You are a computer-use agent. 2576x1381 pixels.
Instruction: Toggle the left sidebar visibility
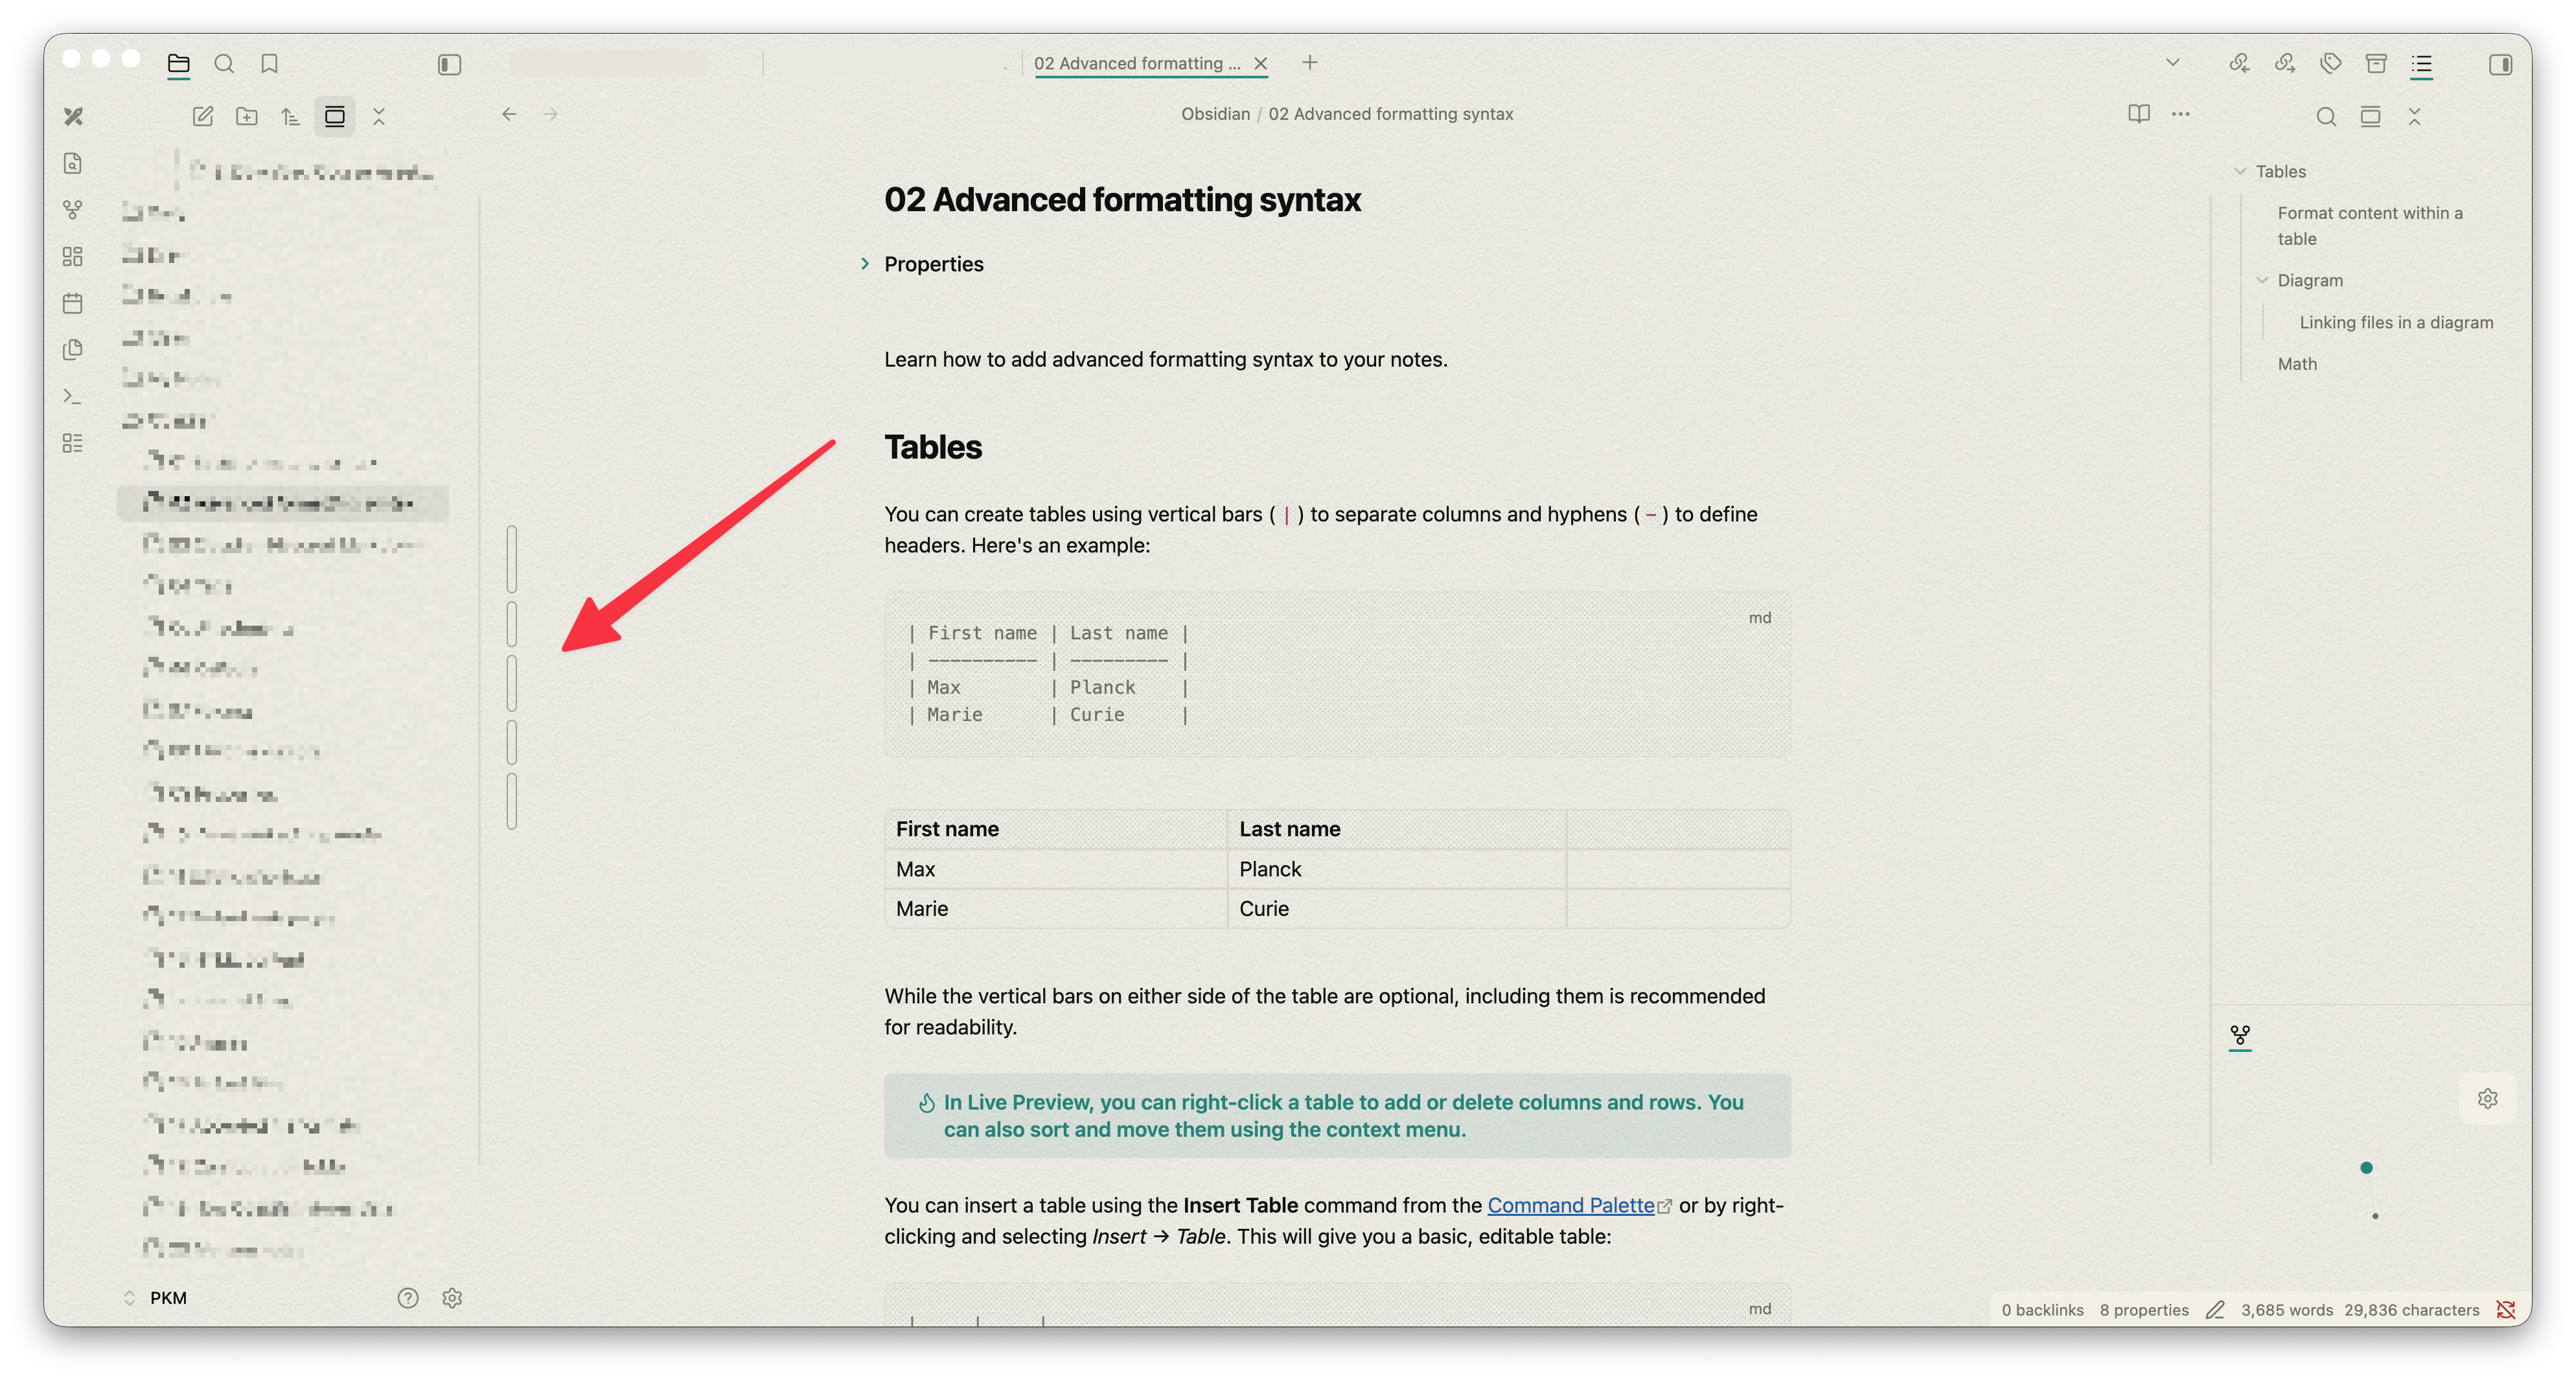pyautogui.click(x=449, y=64)
